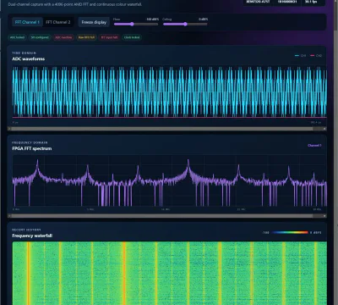Click left arrow of ADC waveforms scrollbar
338x305 pixels.
(9, 129)
